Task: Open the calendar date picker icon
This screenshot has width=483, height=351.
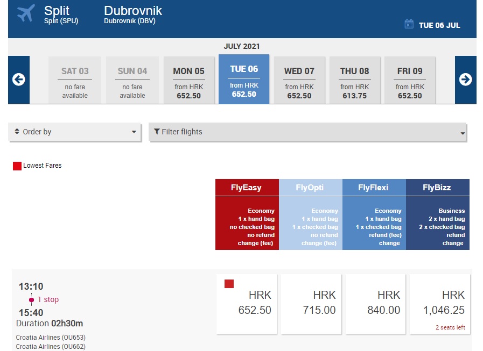Action: (409, 24)
